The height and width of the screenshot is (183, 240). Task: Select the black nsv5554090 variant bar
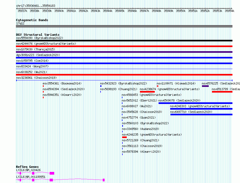124,41
